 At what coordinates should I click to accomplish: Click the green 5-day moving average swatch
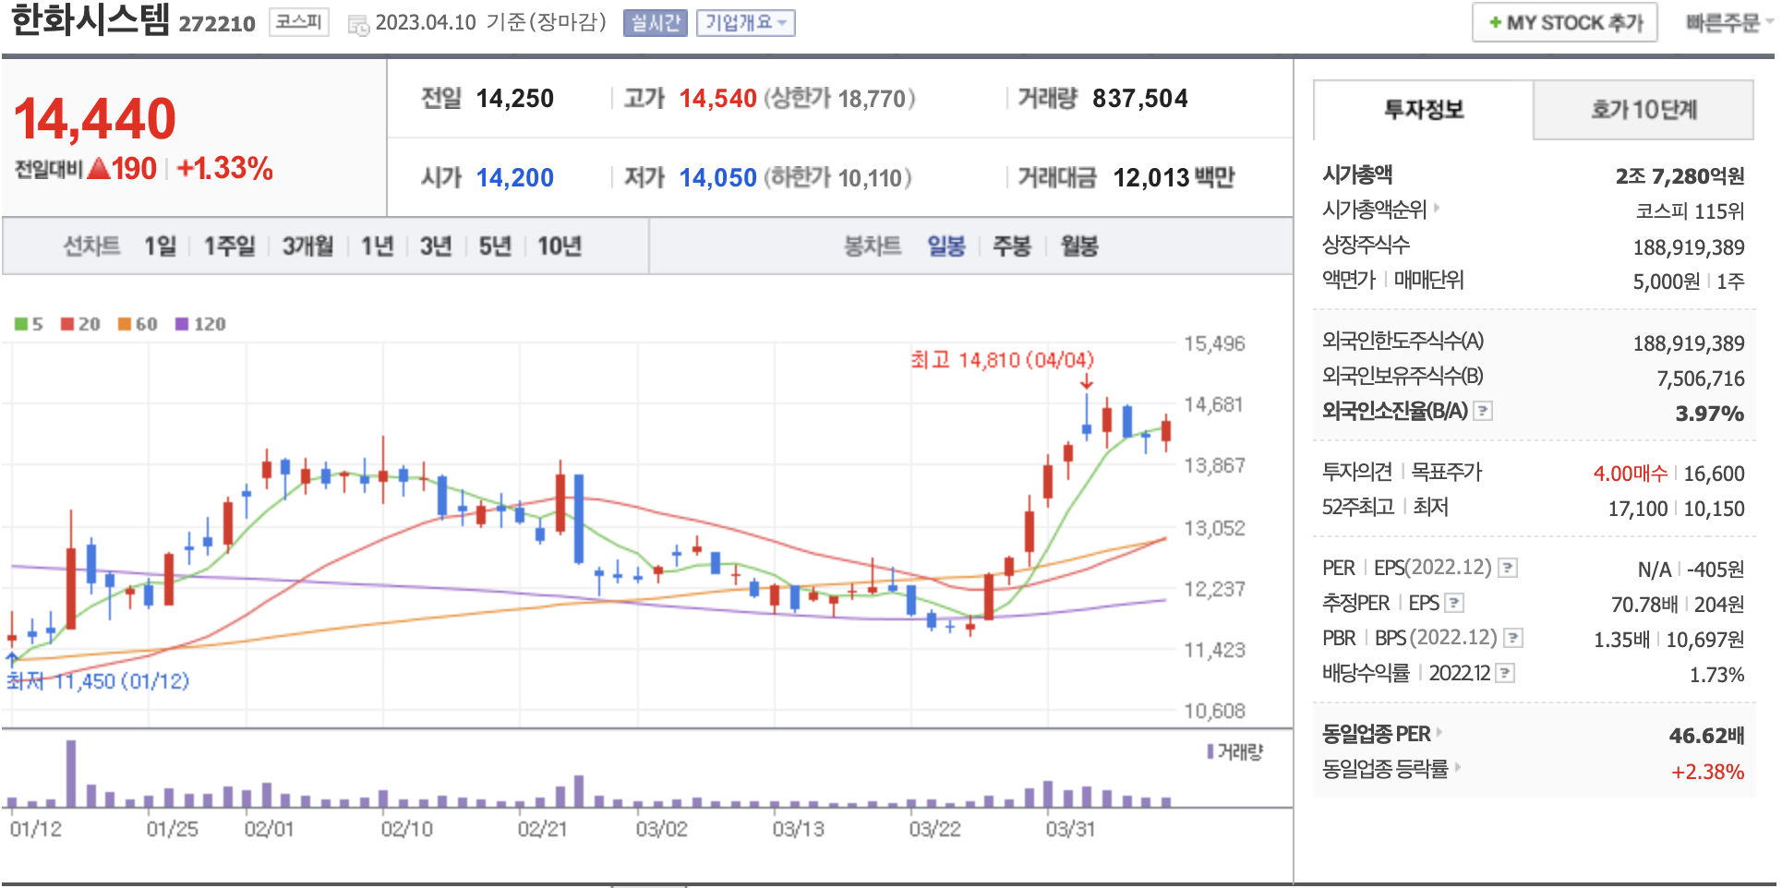[20, 324]
